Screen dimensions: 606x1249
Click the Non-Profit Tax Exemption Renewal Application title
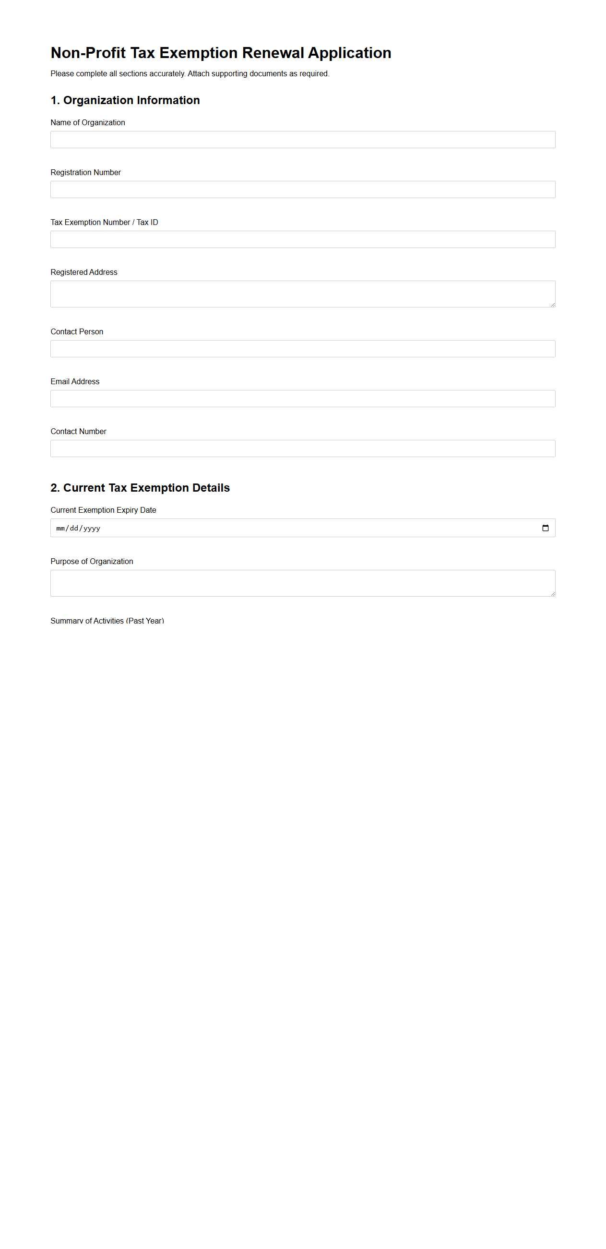221,53
